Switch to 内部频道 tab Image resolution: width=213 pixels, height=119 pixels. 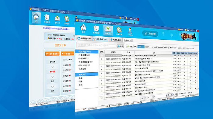tap(116, 40)
